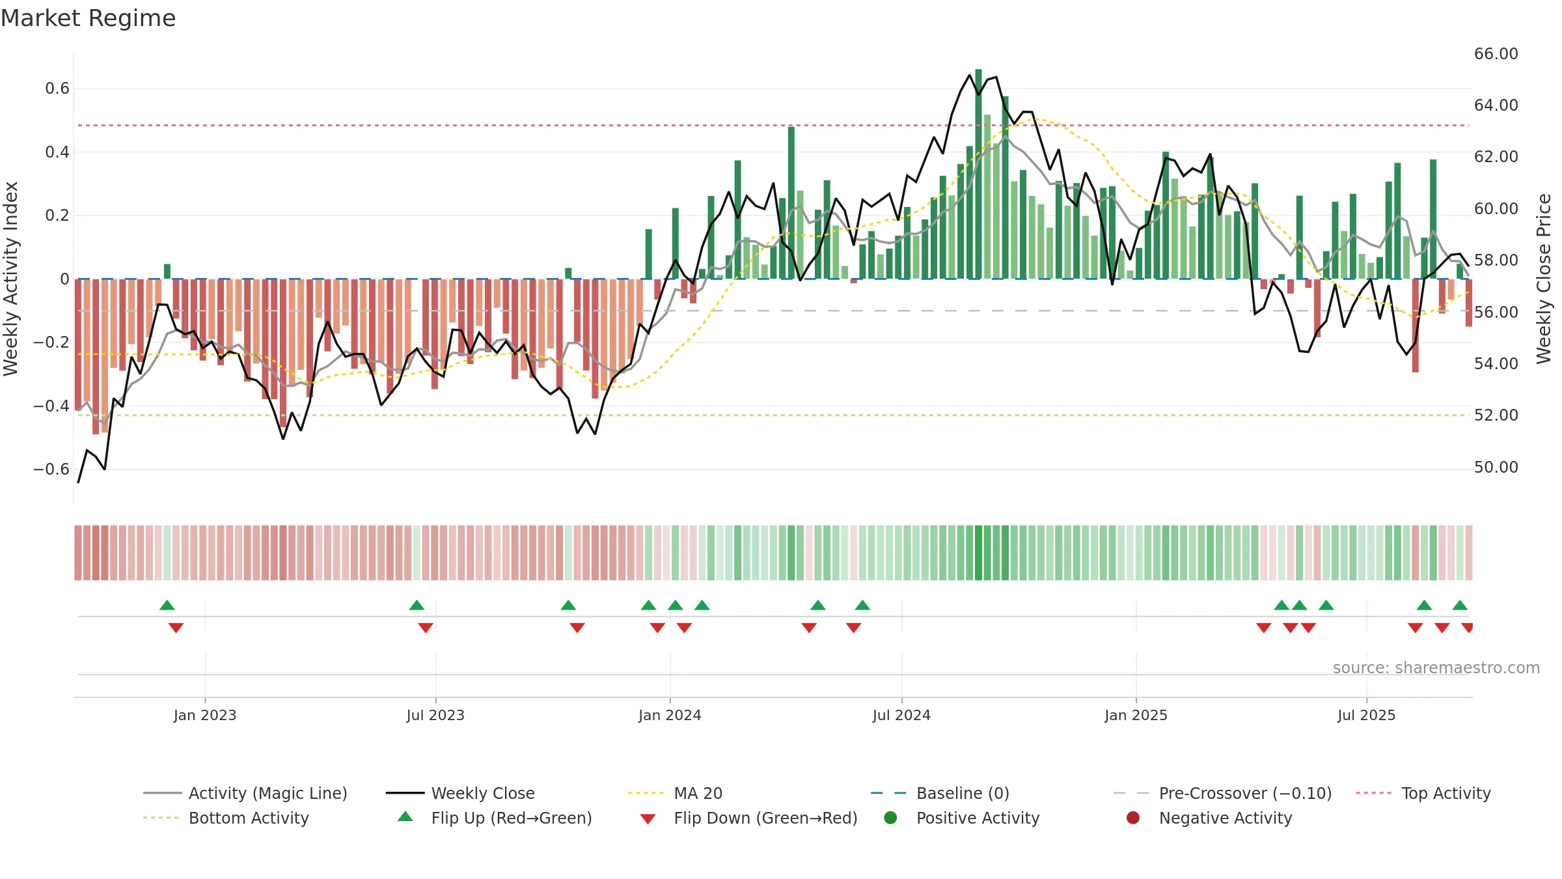
Task: Click the Jan 2025 axis label
Action: tap(1136, 715)
